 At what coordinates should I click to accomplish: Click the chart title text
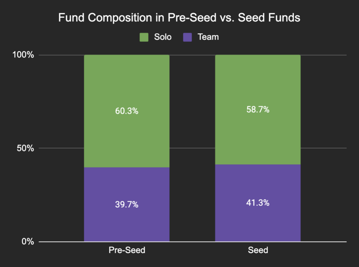[179, 18]
